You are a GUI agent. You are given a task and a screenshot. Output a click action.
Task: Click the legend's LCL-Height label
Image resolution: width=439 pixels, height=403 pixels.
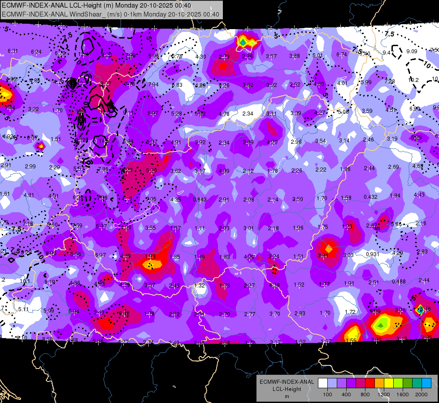(x=287, y=389)
